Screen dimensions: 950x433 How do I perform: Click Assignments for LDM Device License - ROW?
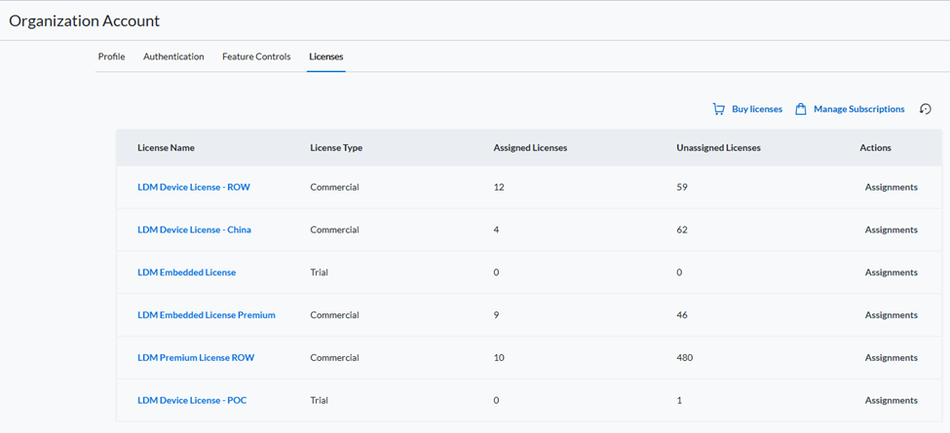[x=892, y=188]
